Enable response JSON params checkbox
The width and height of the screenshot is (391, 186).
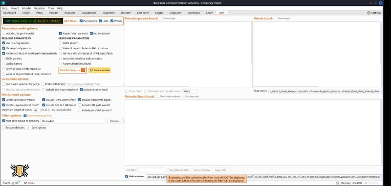60,43
